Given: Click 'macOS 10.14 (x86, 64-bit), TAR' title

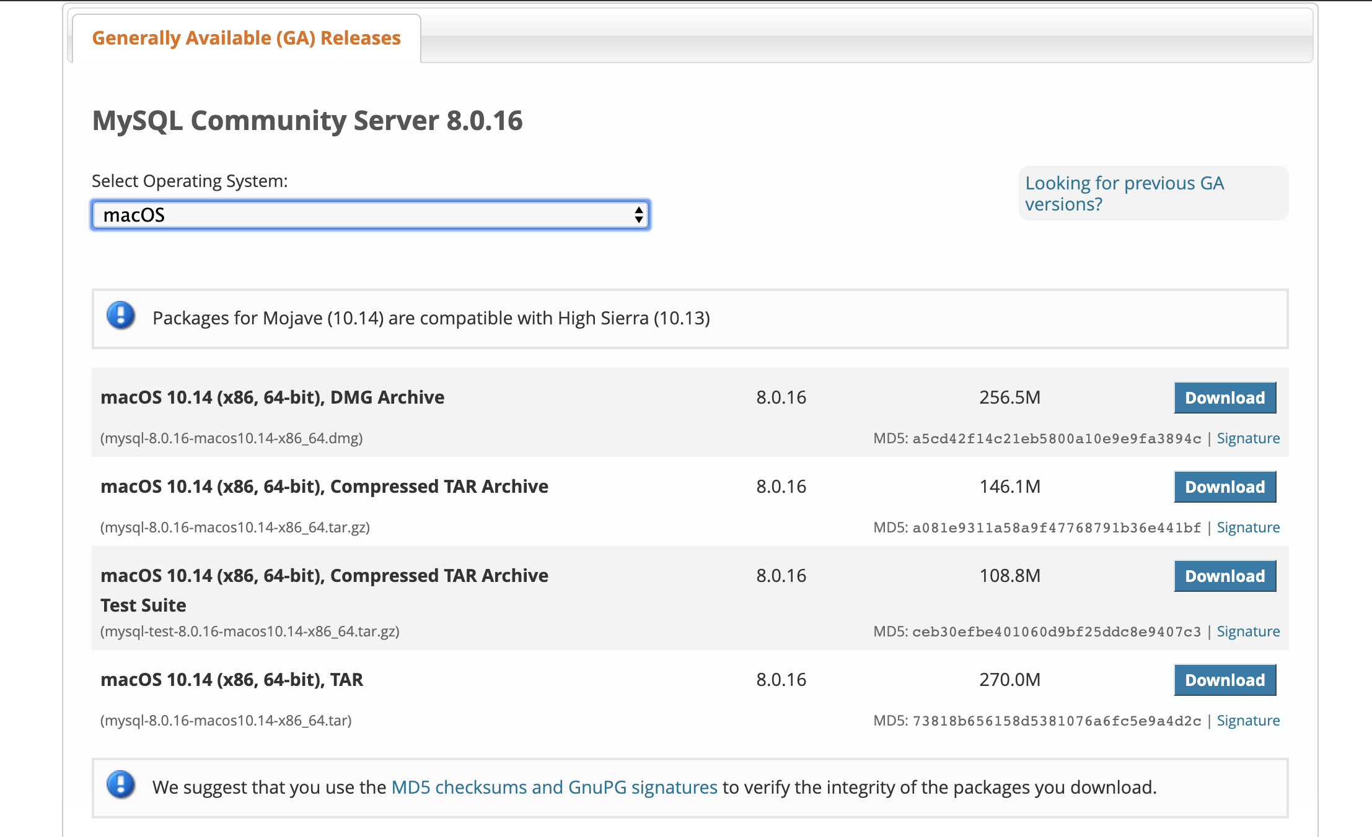Looking at the screenshot, I should [x=232, y=680].
